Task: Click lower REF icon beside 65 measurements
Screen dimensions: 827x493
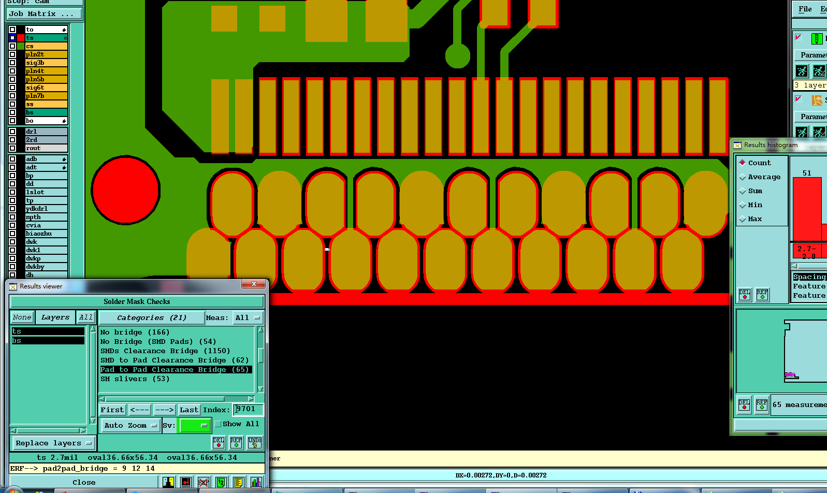Action: pyautogui.click(x=762, y=404)
